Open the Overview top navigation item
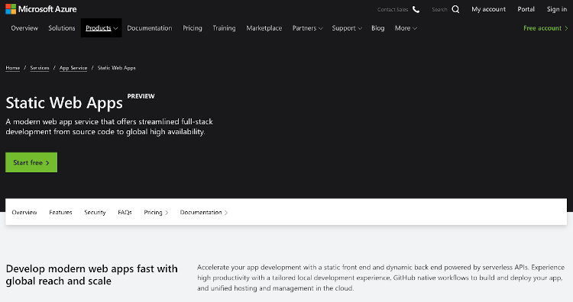This screenshot has height=302, width=573. coord(24,28)
